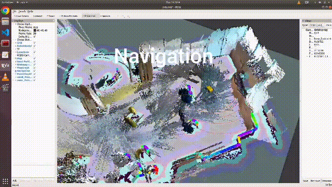Screen dimensions: 332x187
Task: Pick the Measure tool
Action: tap(105, 16)
